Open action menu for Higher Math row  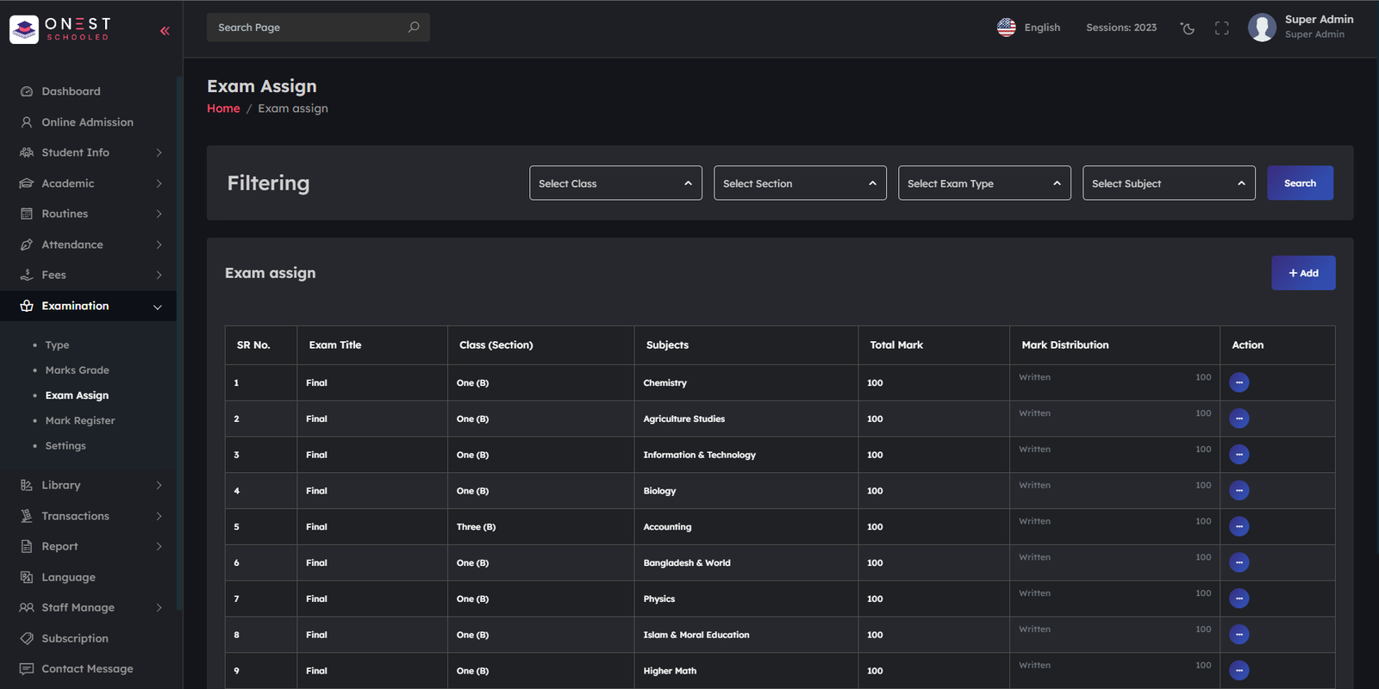[1239, 671]
